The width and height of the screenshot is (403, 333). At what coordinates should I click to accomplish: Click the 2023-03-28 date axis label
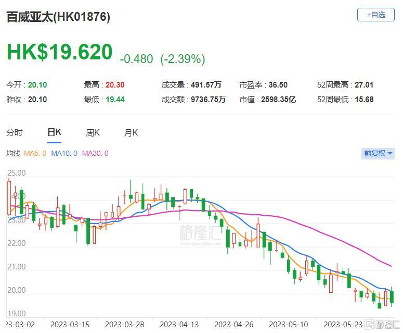point(125,325)
